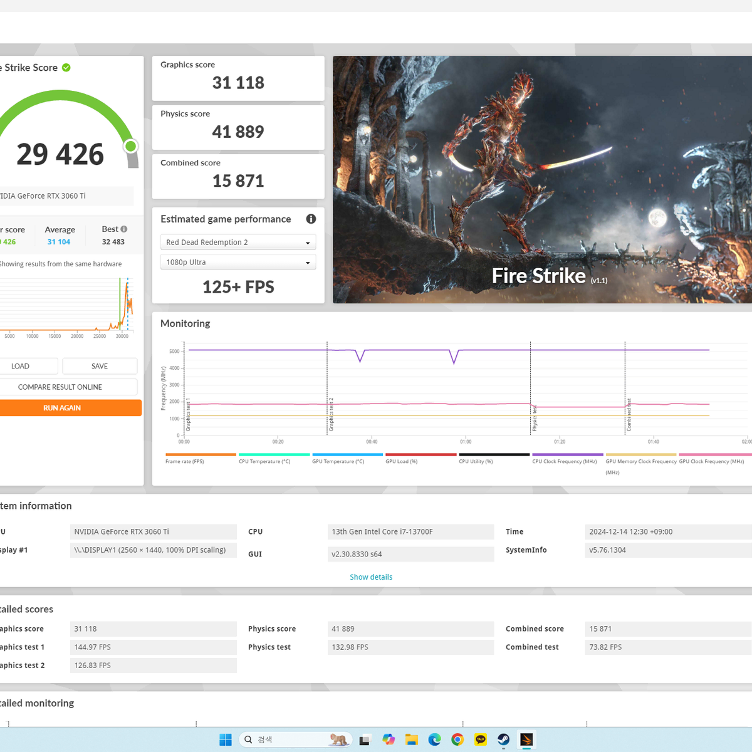Click the Combined test marker in monitoring chart

click(629, 415)
